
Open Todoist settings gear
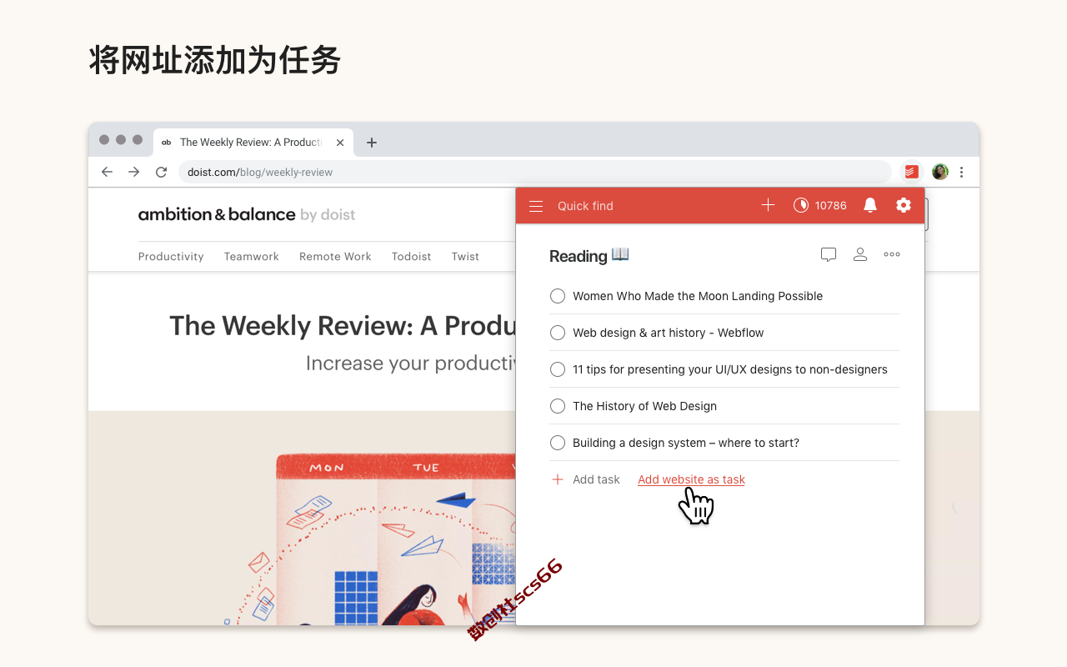[x=904, y=205]
